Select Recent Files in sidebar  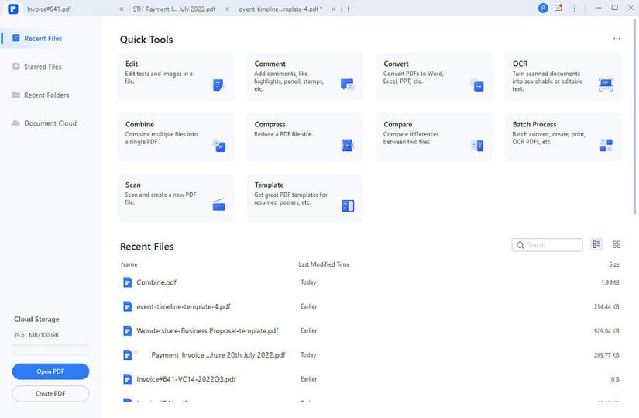(50, 38)
